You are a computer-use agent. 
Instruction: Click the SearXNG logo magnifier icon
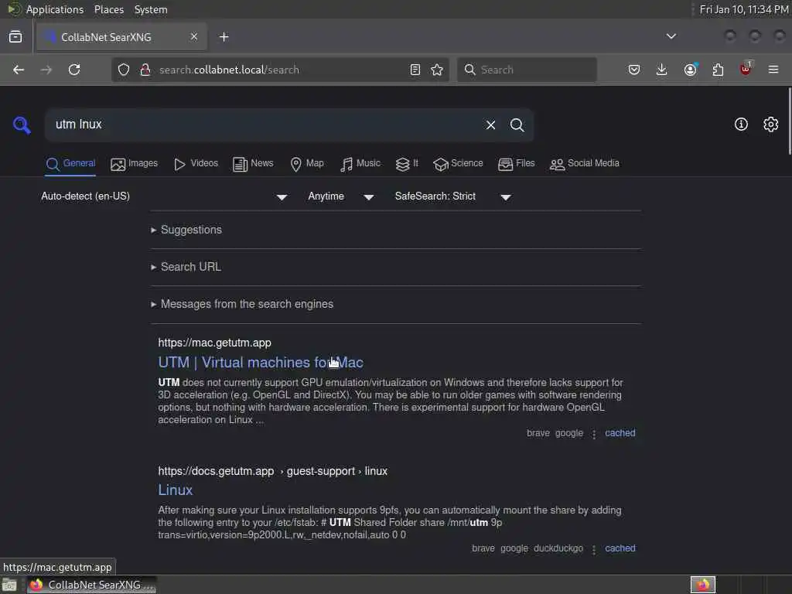click(22, 125)
